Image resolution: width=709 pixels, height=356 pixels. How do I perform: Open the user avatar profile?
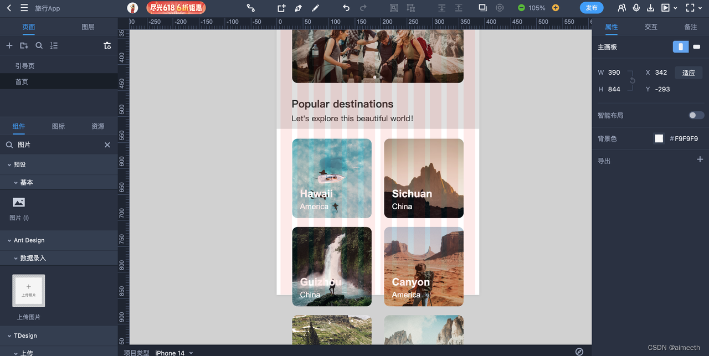[133, 8]
